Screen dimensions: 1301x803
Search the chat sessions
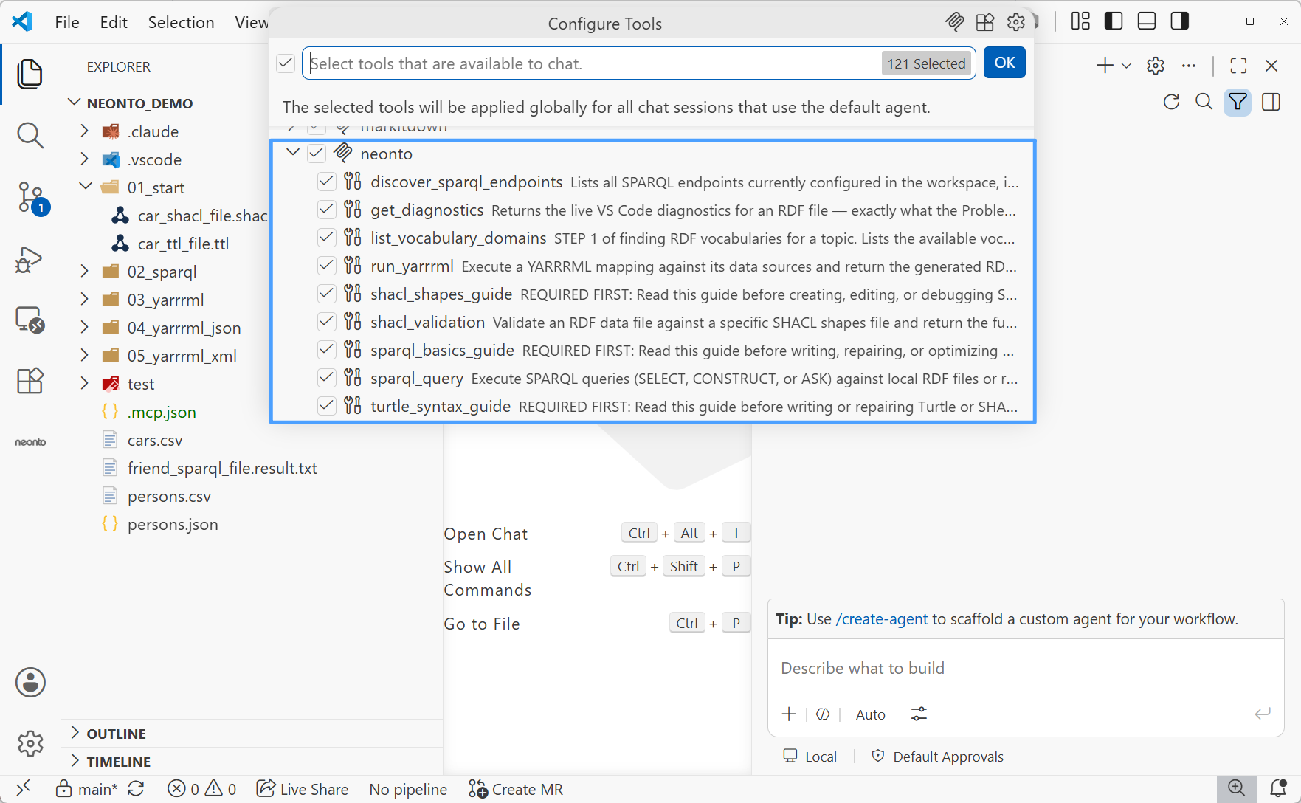1204,102
